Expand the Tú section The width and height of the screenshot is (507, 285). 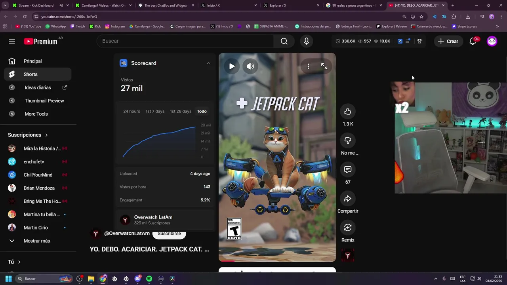(14, 262)
